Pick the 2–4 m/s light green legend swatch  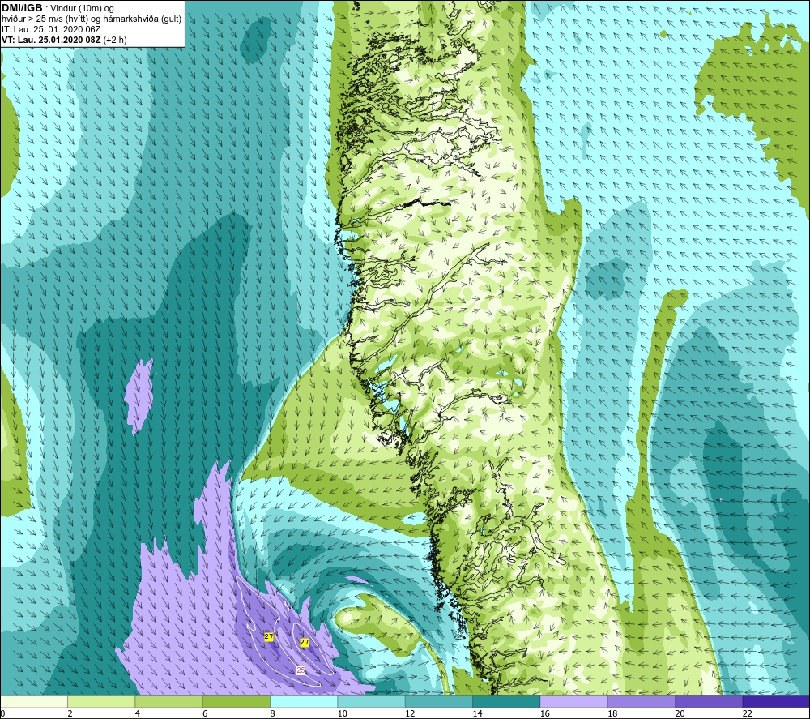click(x=101, y=701)
